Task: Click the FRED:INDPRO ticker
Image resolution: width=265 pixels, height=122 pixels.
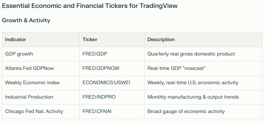Action: (x=99, y=97)
